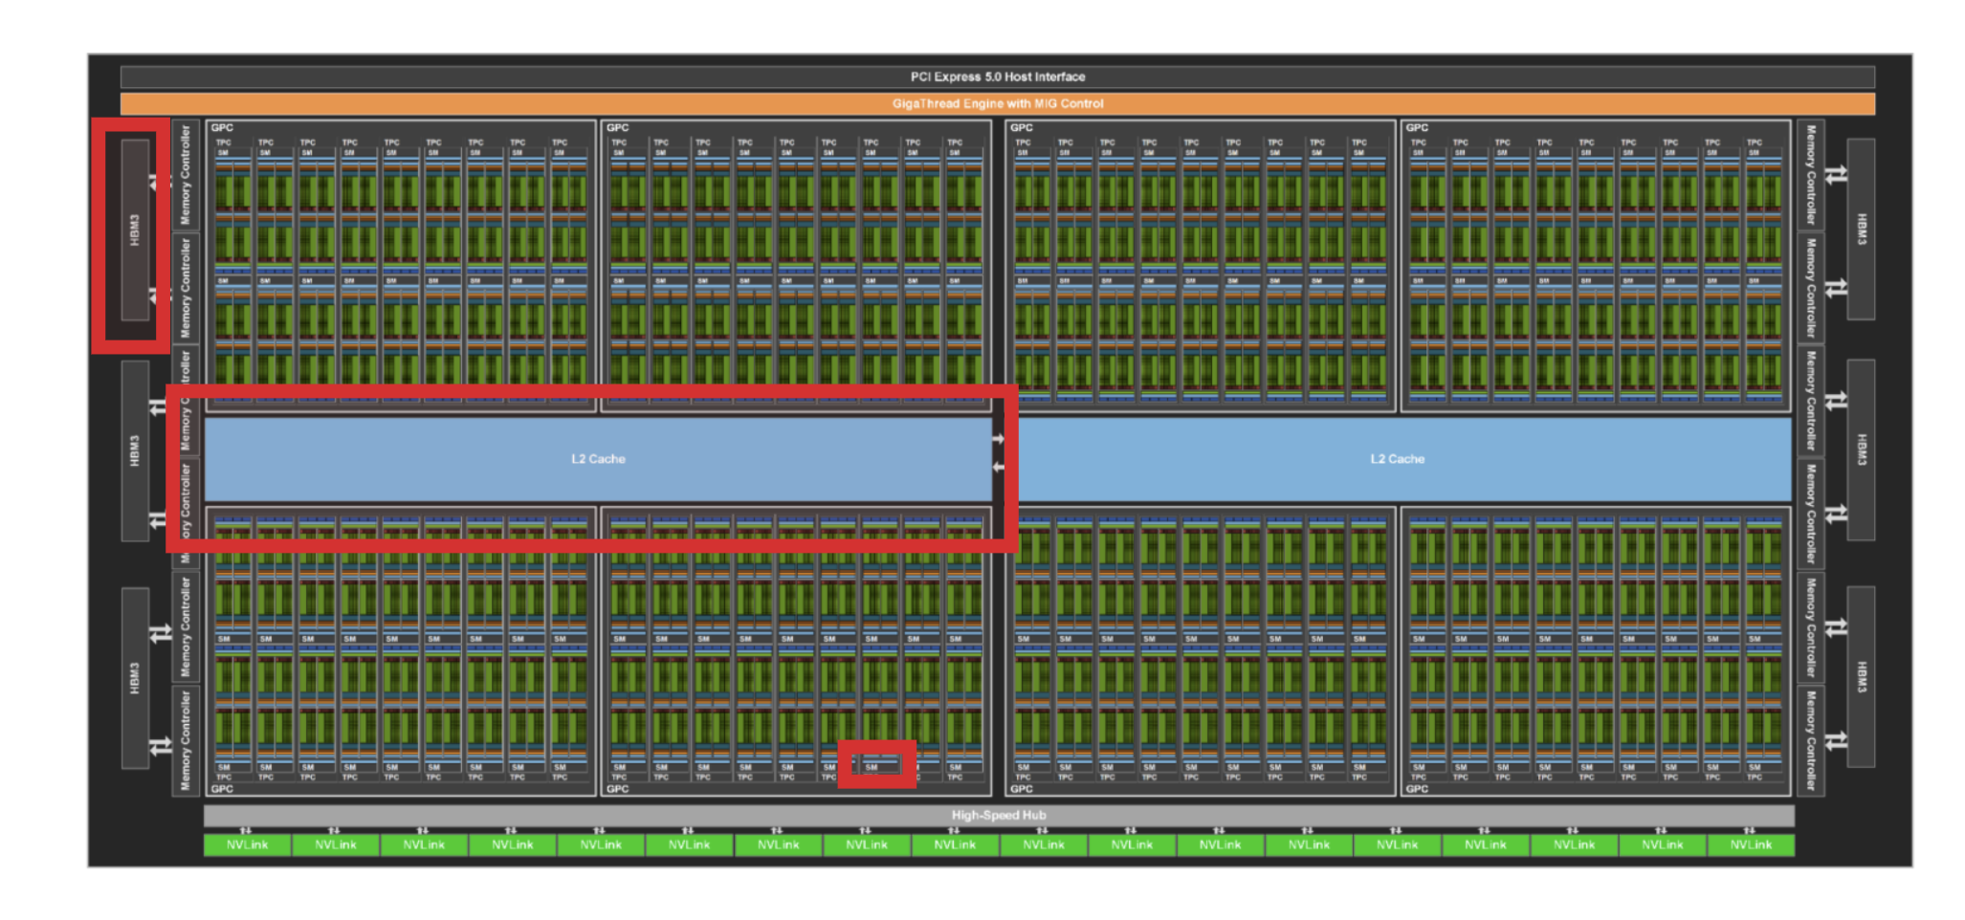Screen dimensions: 1965x920
Task: Click the red-outlined HBM3 block at top-left
Action: (135, 230)
